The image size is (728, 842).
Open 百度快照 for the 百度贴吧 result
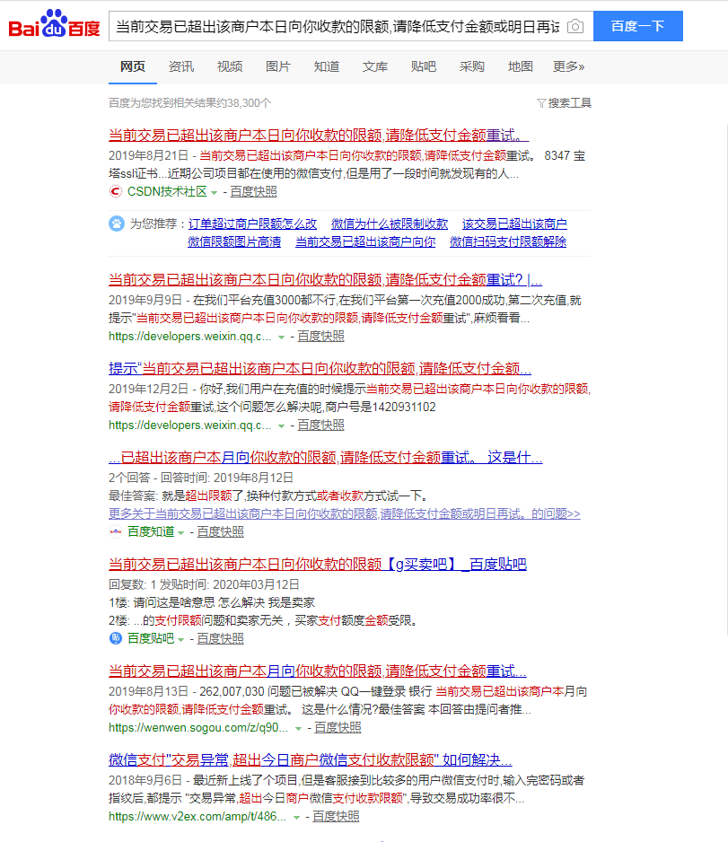tap(220, 638)
